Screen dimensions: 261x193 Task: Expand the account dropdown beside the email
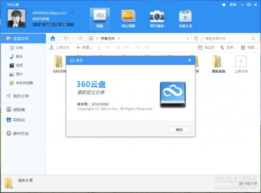[x=72, y=13]
